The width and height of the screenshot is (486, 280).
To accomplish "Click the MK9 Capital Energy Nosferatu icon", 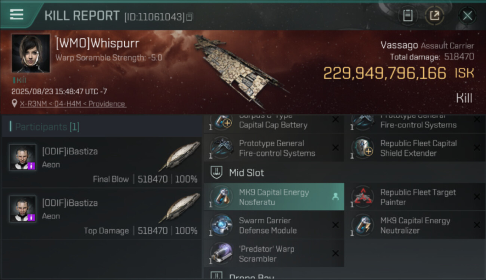I will [222, 197].
